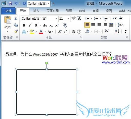Viewport: 131px width, 119px height.
Task: Click the Customize Quick Access Toolbar arrow
Action: pyautogui.click(x=53, y=4)
